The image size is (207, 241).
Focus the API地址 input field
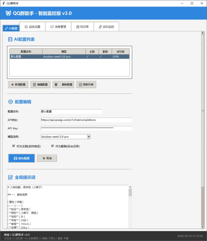click(86, 120)
